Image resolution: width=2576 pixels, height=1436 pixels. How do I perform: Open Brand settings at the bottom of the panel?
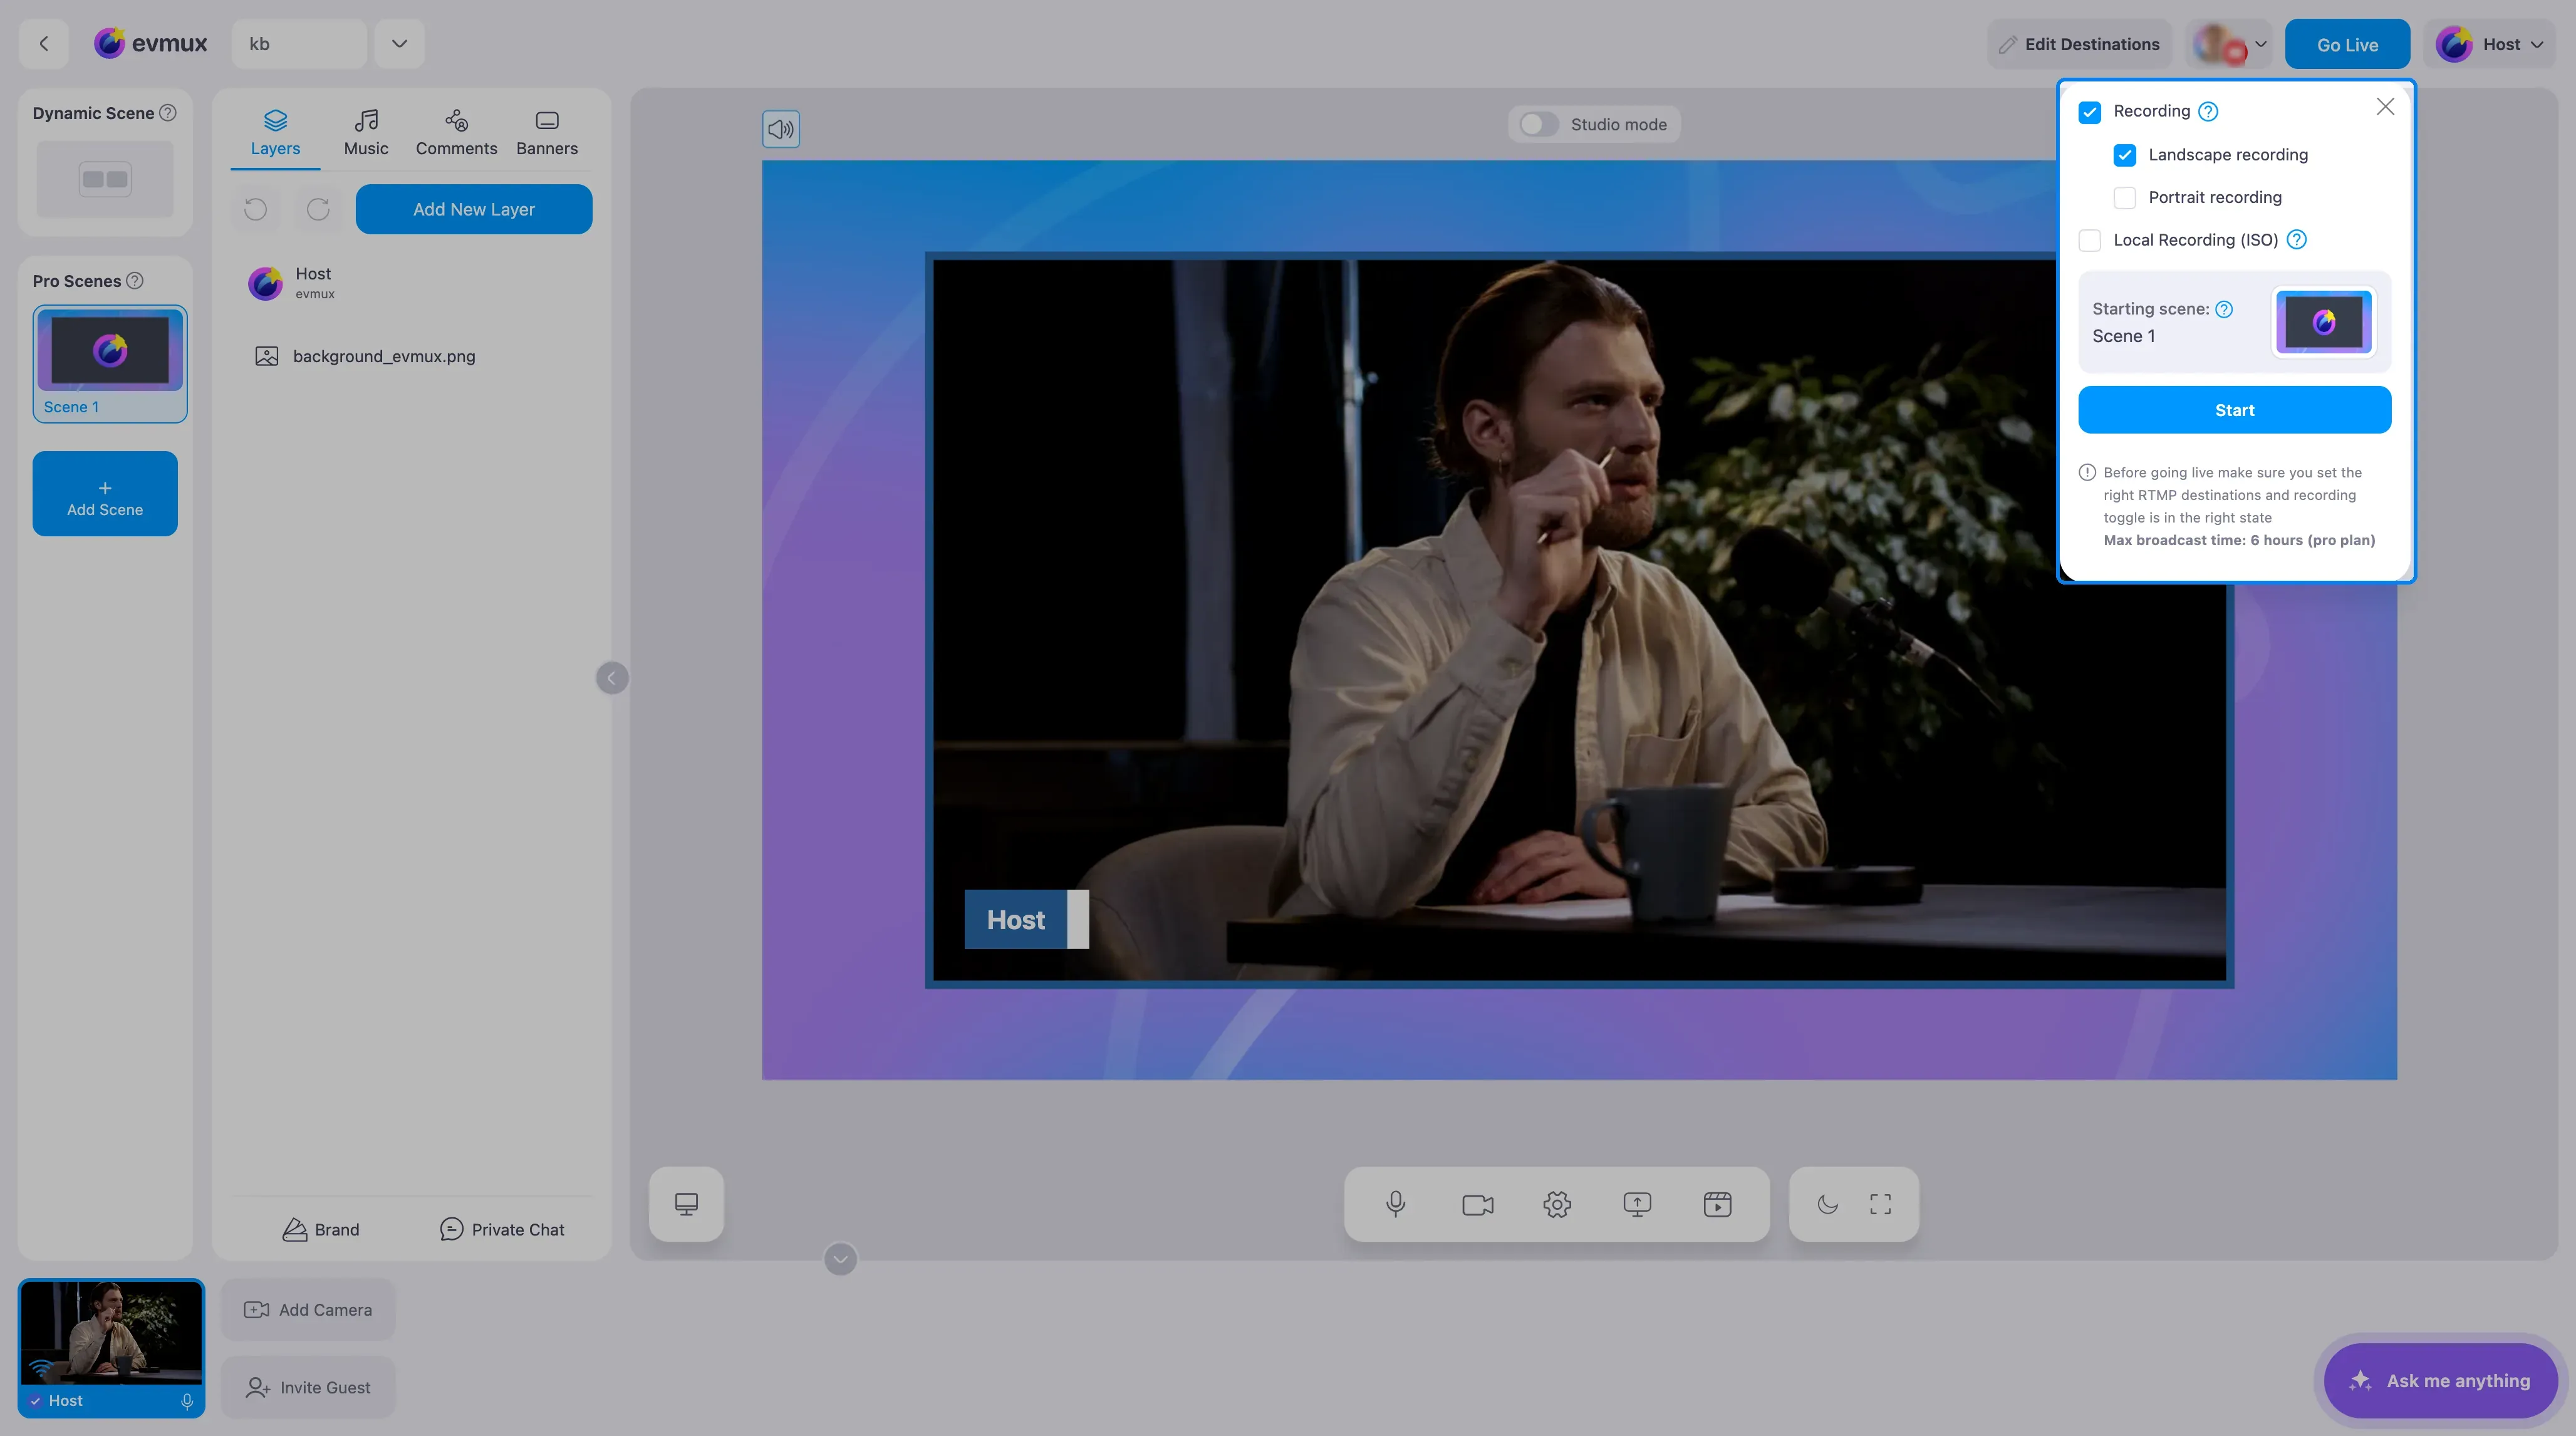pos(320,1229)
